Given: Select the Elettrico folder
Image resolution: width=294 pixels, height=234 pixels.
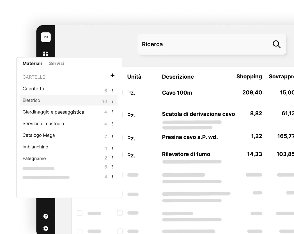Looking at the screenshot, I should (69, 100).
